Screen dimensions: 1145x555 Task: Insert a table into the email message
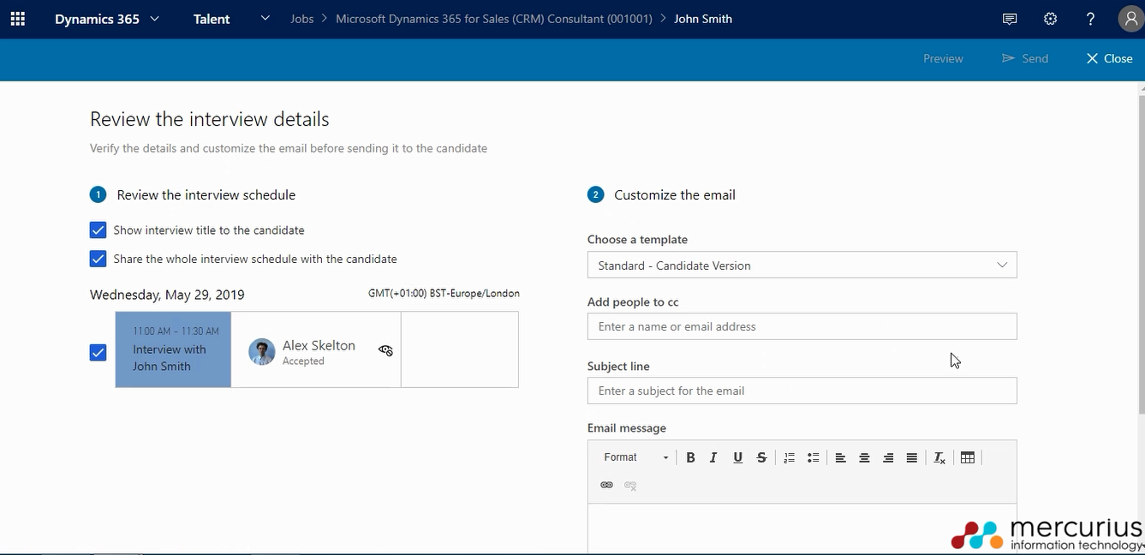[968, 457]
